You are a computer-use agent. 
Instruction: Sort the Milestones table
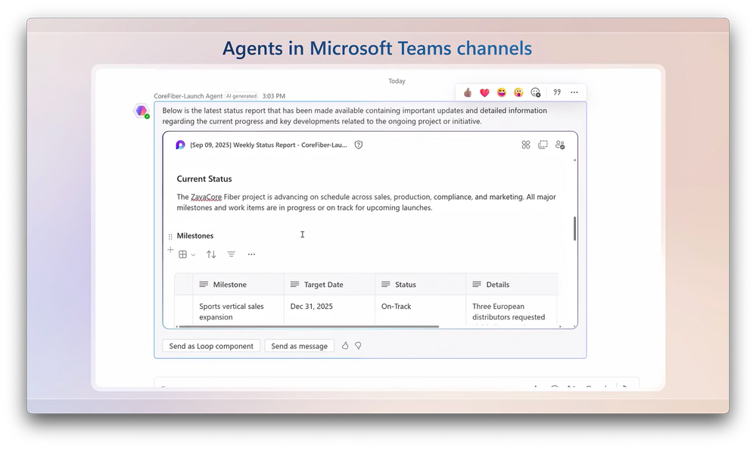point(211,254)
